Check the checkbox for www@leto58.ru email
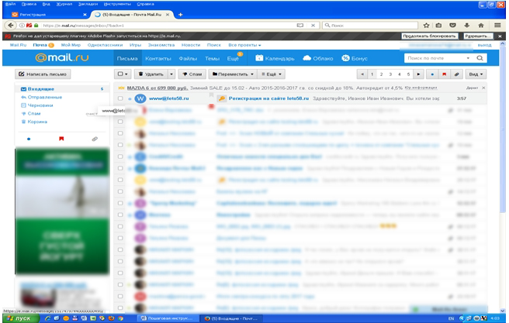 click(119, 99)
